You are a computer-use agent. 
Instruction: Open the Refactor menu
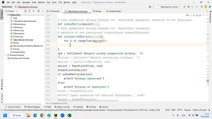click(x=41, y=2)
